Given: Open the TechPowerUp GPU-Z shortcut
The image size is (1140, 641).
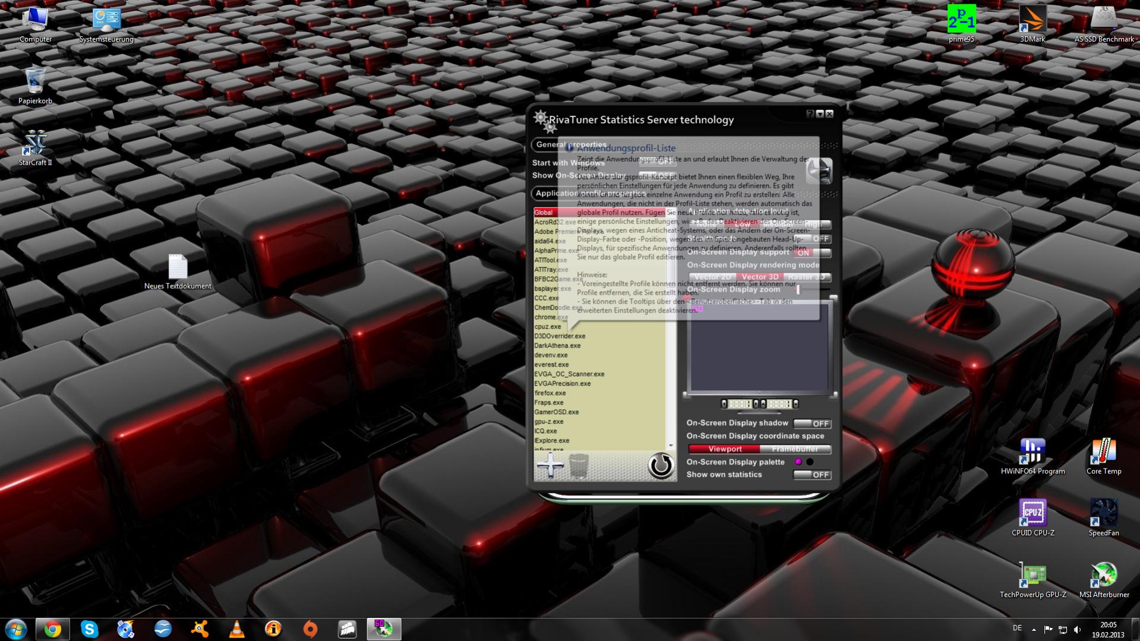Looking at the screenshot, I should [x=1033, y=580].
